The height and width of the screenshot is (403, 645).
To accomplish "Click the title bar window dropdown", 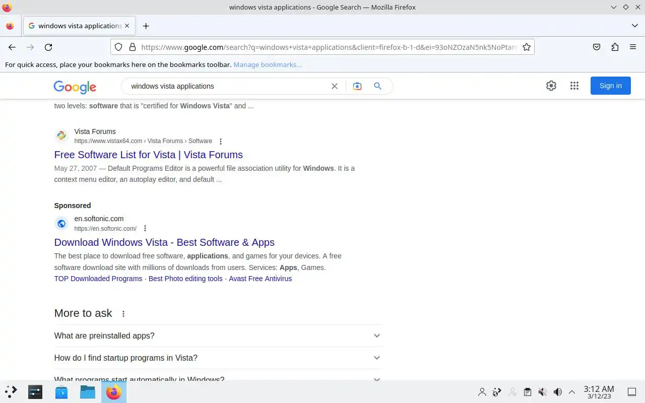I will pos(613,7).
